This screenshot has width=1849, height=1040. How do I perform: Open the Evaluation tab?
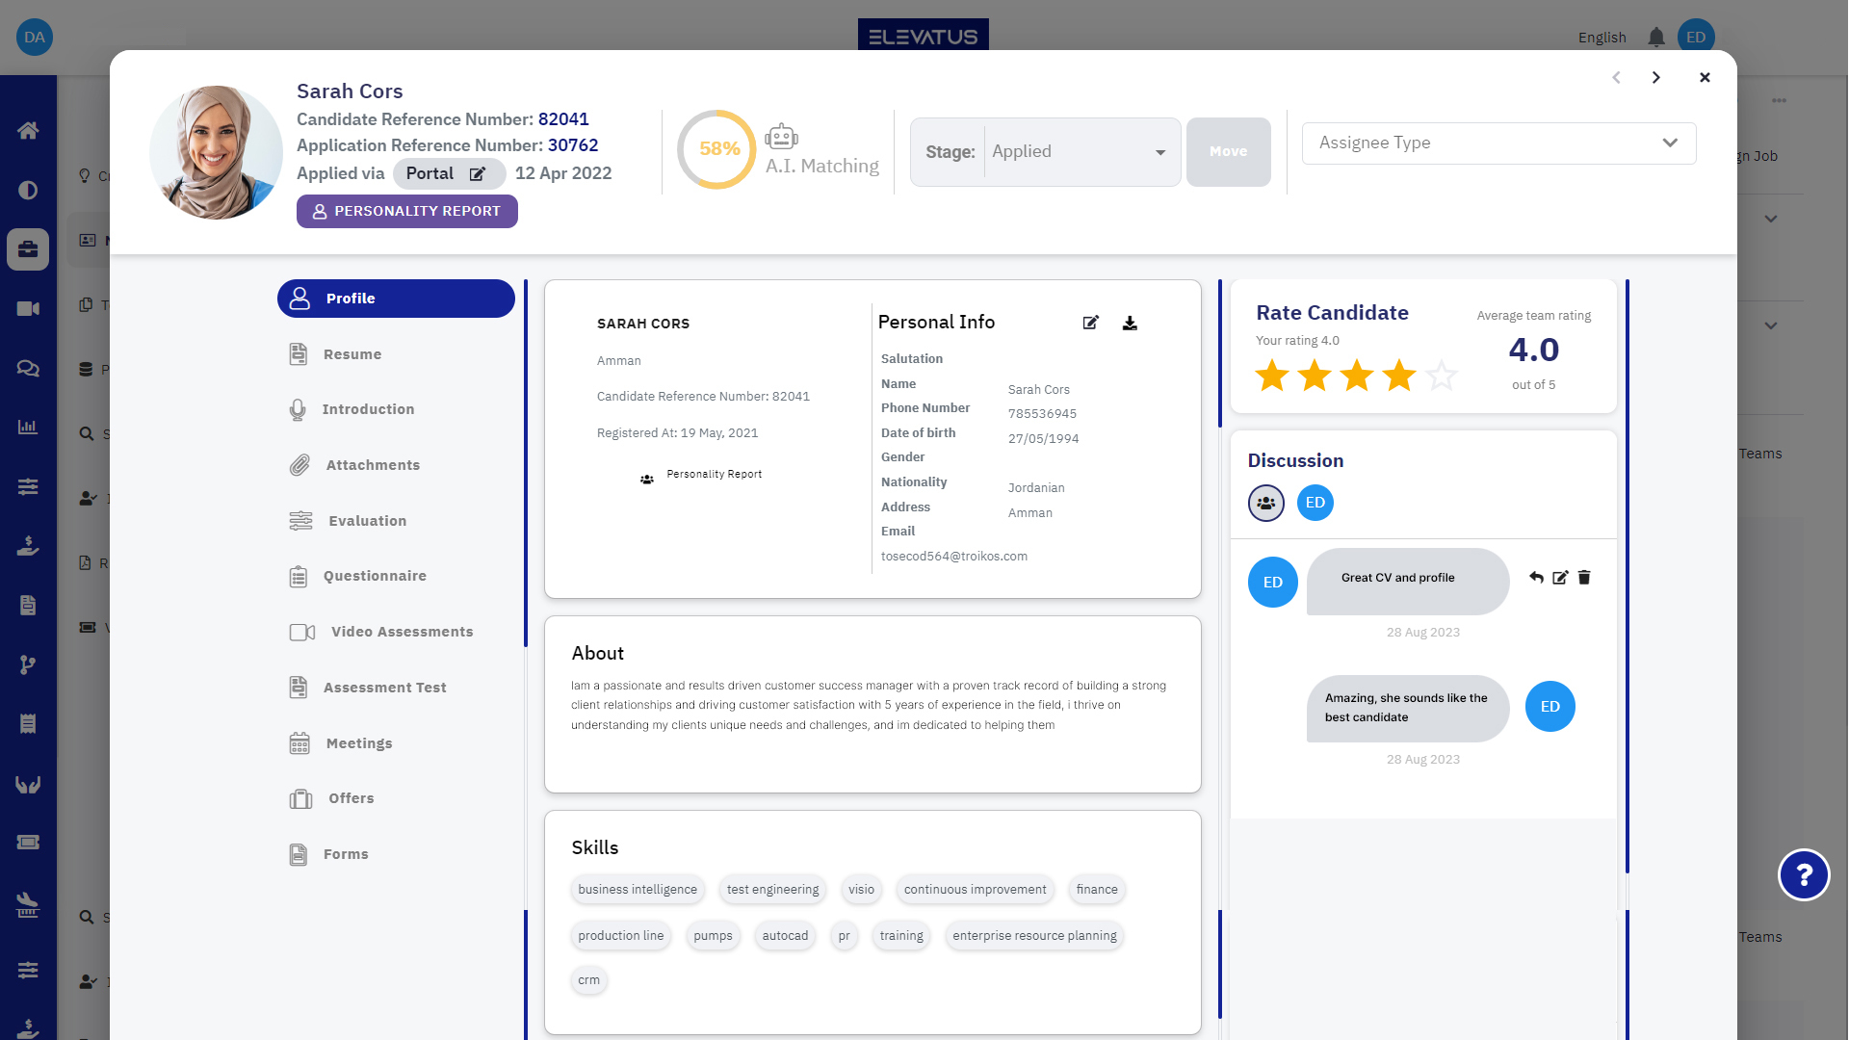pos(367,521)
